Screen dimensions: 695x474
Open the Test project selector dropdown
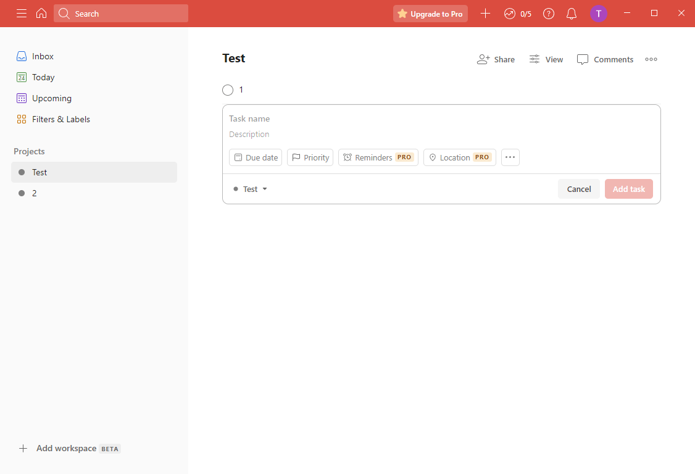(251, 189)
